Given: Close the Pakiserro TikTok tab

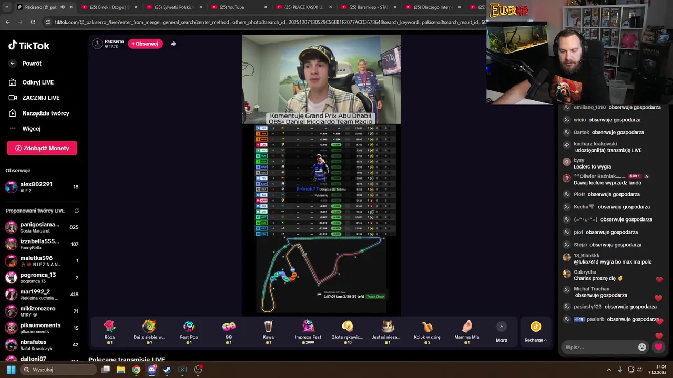Looking at the screenshot, I should (x=71, y=7).
